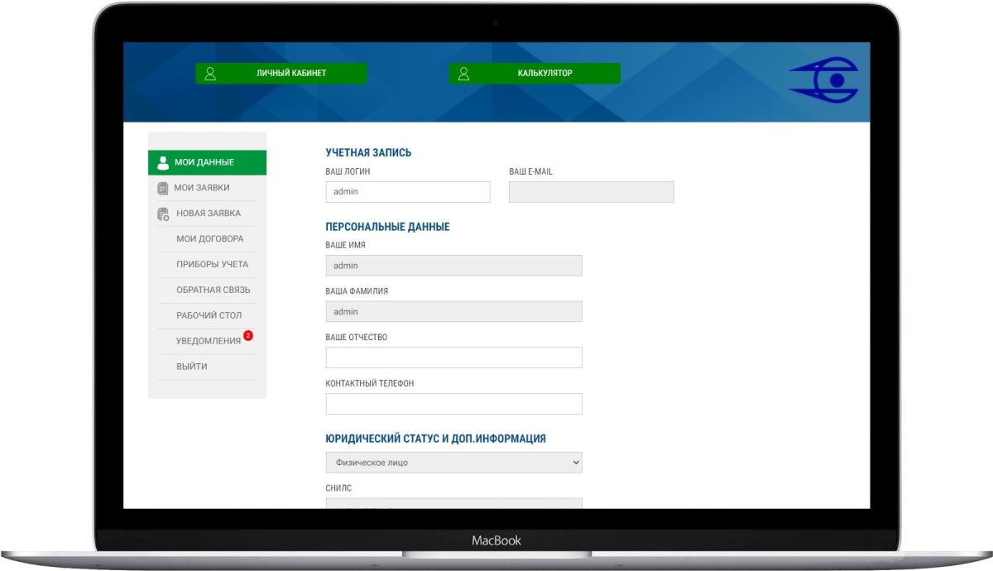Click the user icon in Личный кабинет button
Image resolution: width=993 pixels, height=571 pixels.
[210, 74]
